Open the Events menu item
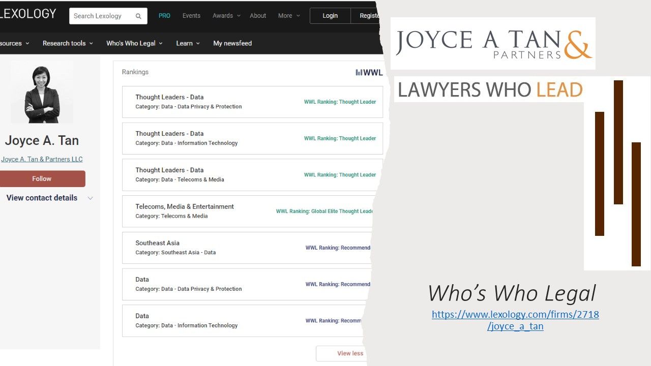Image resolution: width=651 pixels, height=366 pixels. (191, 16)
